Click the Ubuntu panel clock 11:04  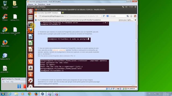coord(131,7)
